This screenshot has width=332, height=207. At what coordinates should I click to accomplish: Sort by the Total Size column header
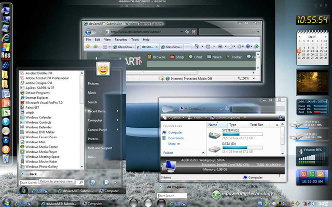pyautogui.click(x=256, y=125)
